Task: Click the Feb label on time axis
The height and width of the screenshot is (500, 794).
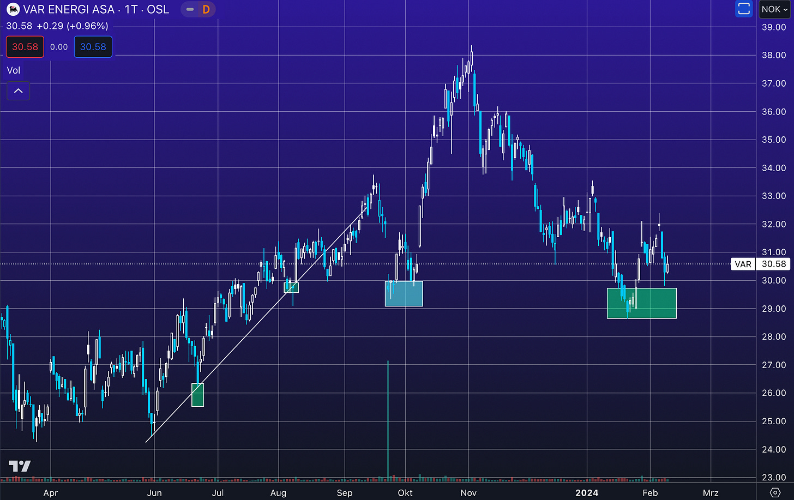Action: coord(650,493)
